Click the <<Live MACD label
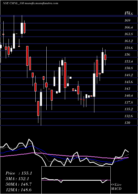This screenshot has height=194, width=138. (116, 187)
